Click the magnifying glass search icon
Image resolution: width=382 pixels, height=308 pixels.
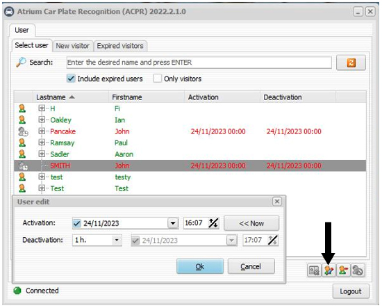coord(21,62)
